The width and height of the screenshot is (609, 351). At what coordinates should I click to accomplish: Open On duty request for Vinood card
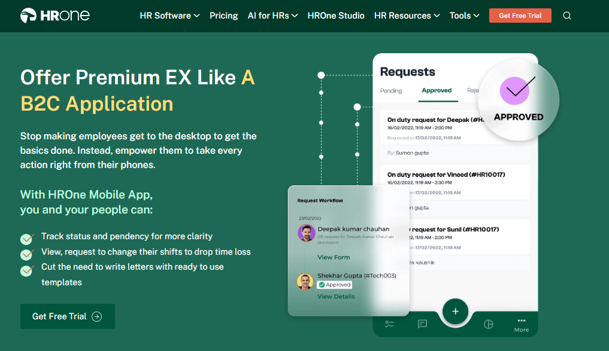(x=455, y=190)
